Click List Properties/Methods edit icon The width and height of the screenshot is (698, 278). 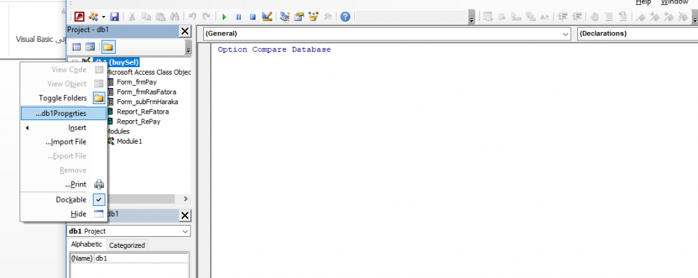click(x=488, y=17)
